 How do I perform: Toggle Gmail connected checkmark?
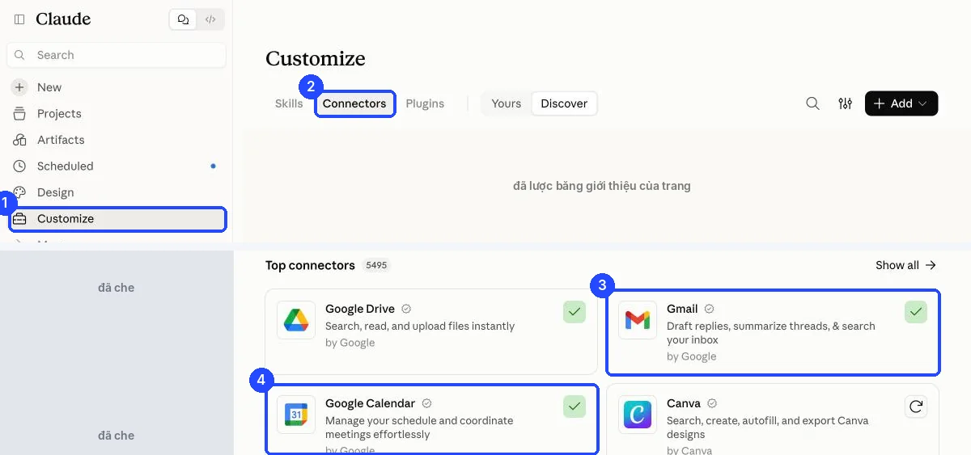click(x=916, y=312)
